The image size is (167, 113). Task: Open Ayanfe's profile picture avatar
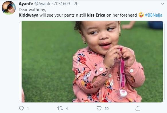[9, 8]
